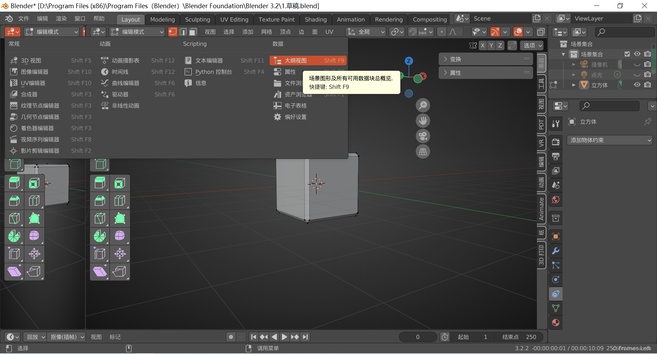Switch to the Sculpting workspace tab
Viewport: 657px width, 354px height.
(197, 19)
